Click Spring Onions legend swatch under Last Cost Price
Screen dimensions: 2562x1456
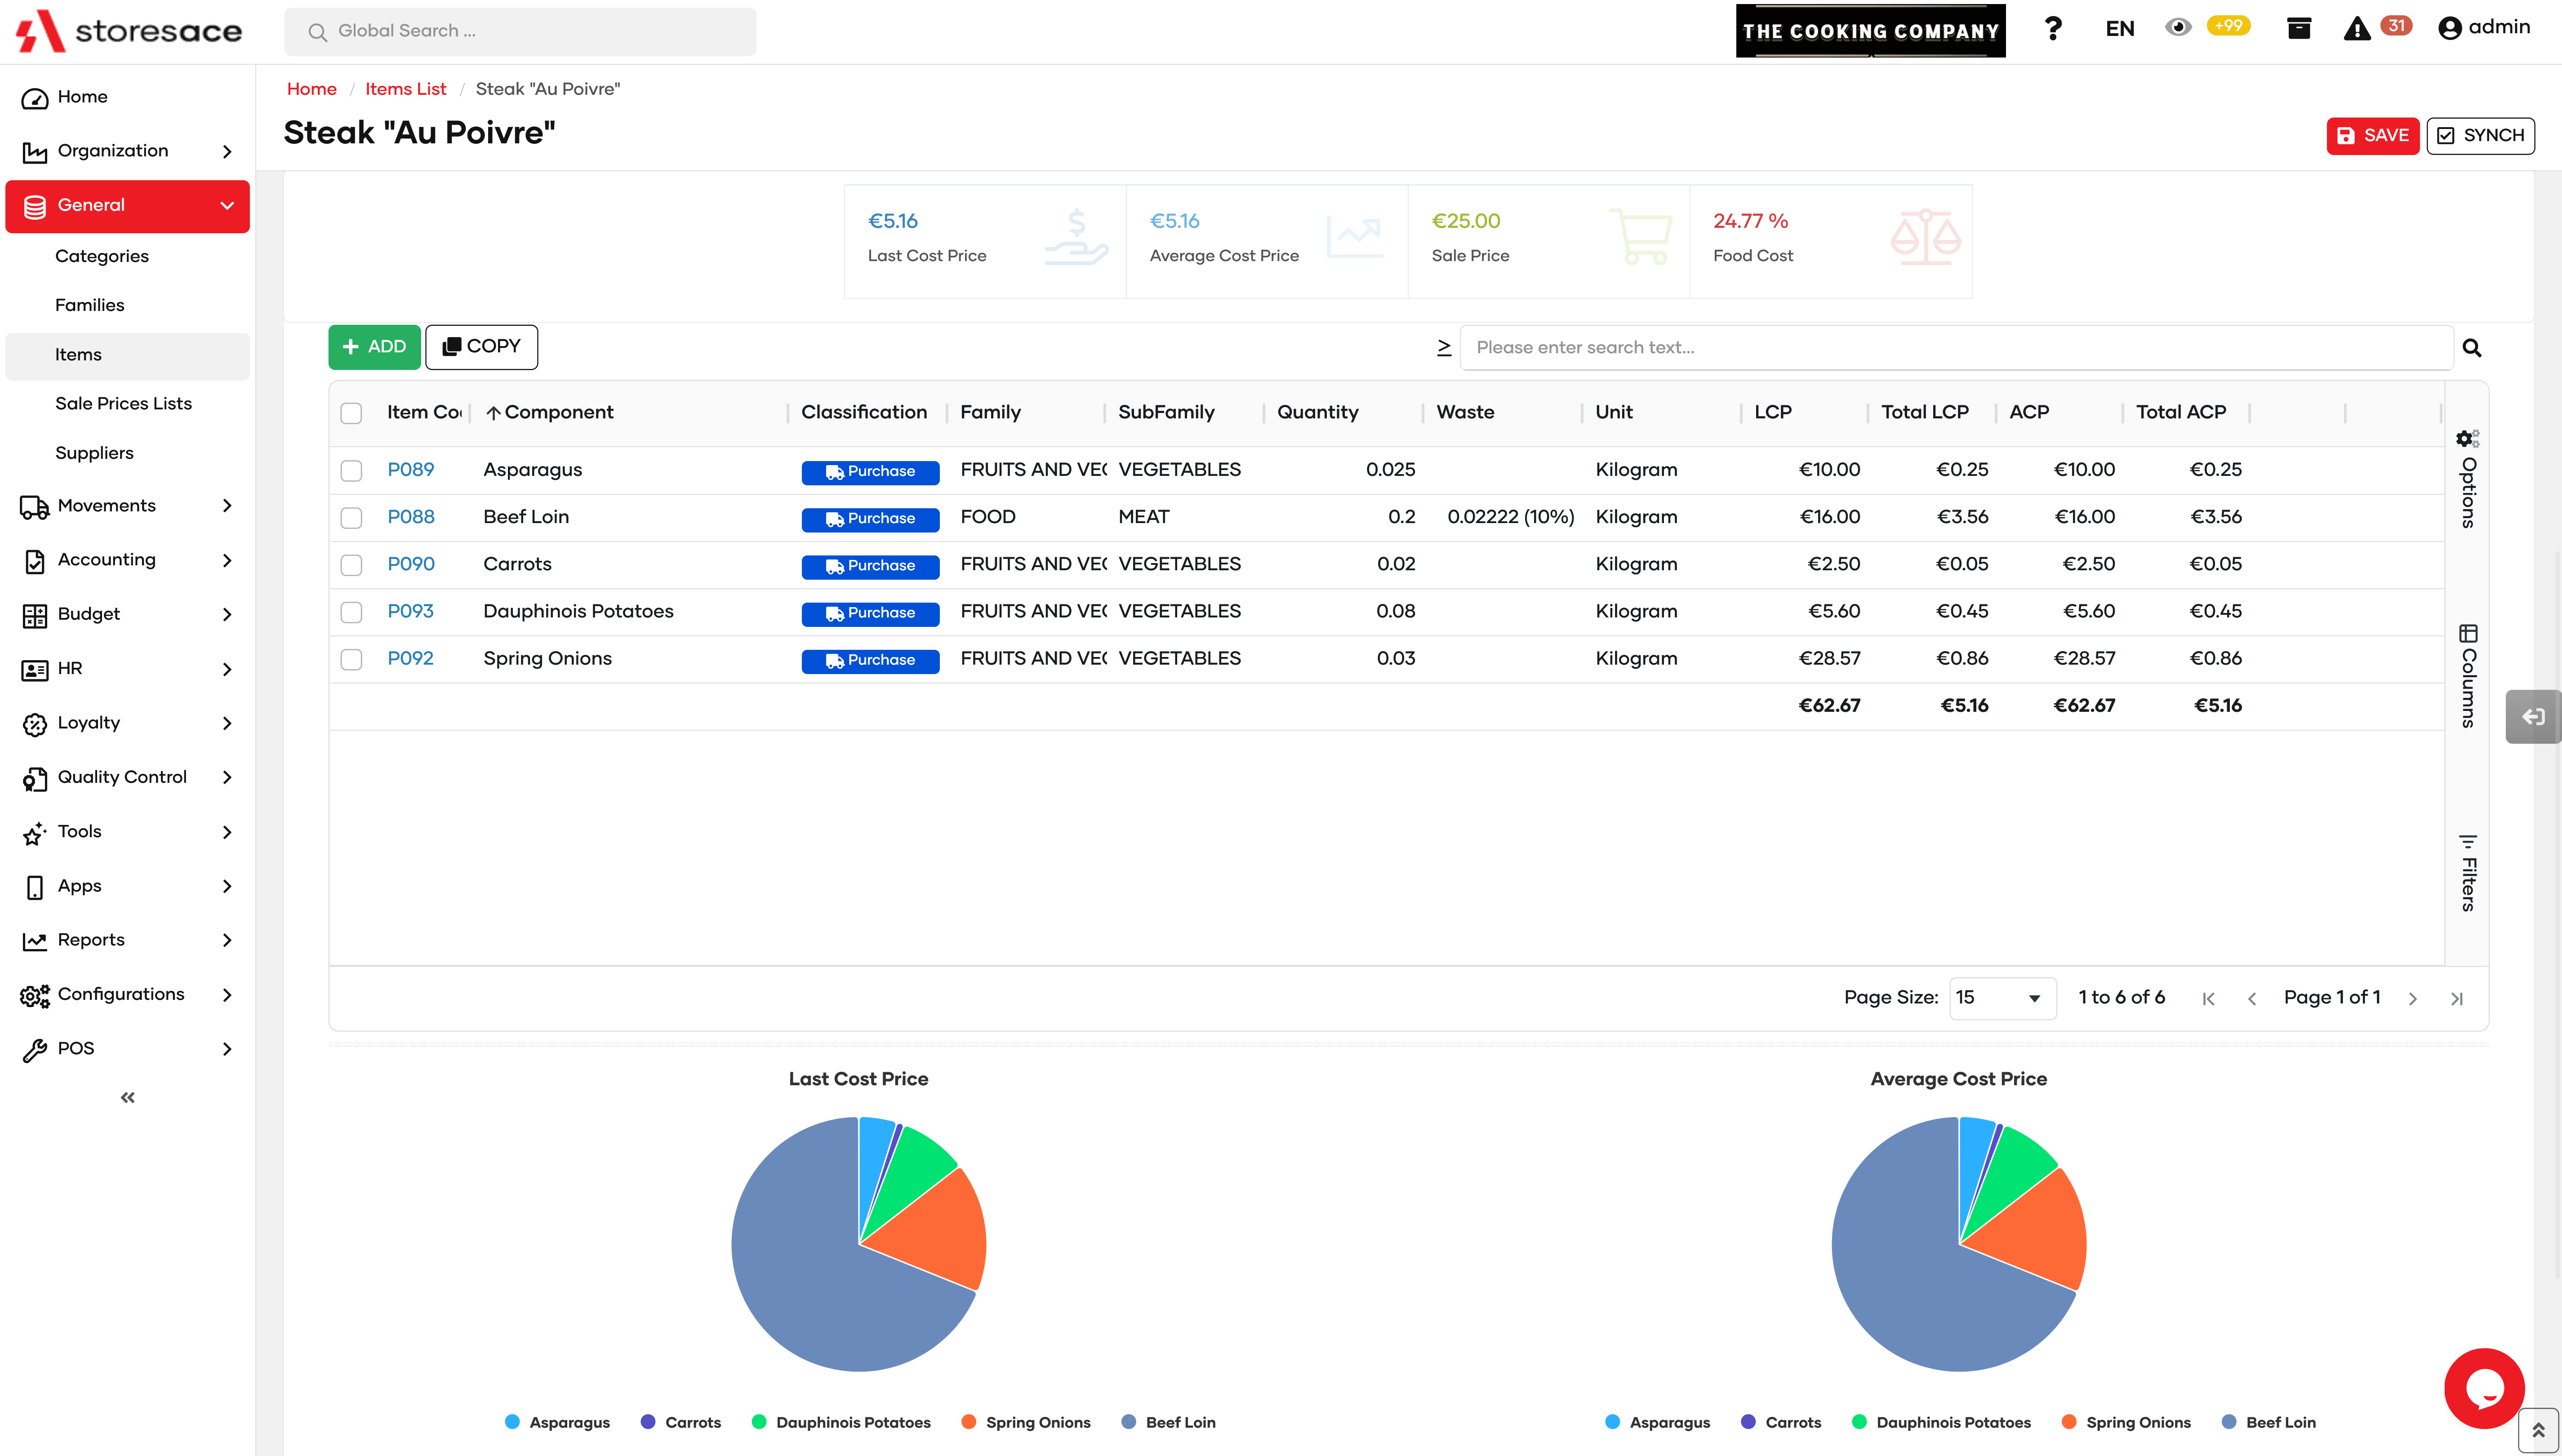[x=968, y=1422]
